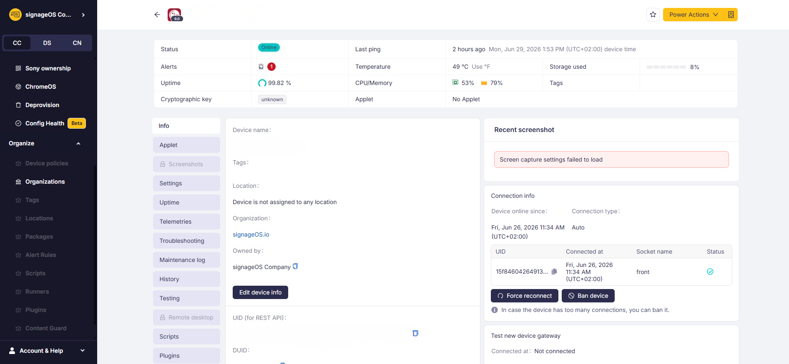Click the ChromeOS sidebar icon
789x364 pixels.
(x=18, y=87)
